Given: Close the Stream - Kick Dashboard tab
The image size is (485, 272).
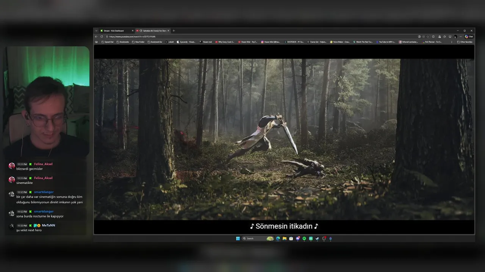Looking at the screenshot, I should [133, 31].
